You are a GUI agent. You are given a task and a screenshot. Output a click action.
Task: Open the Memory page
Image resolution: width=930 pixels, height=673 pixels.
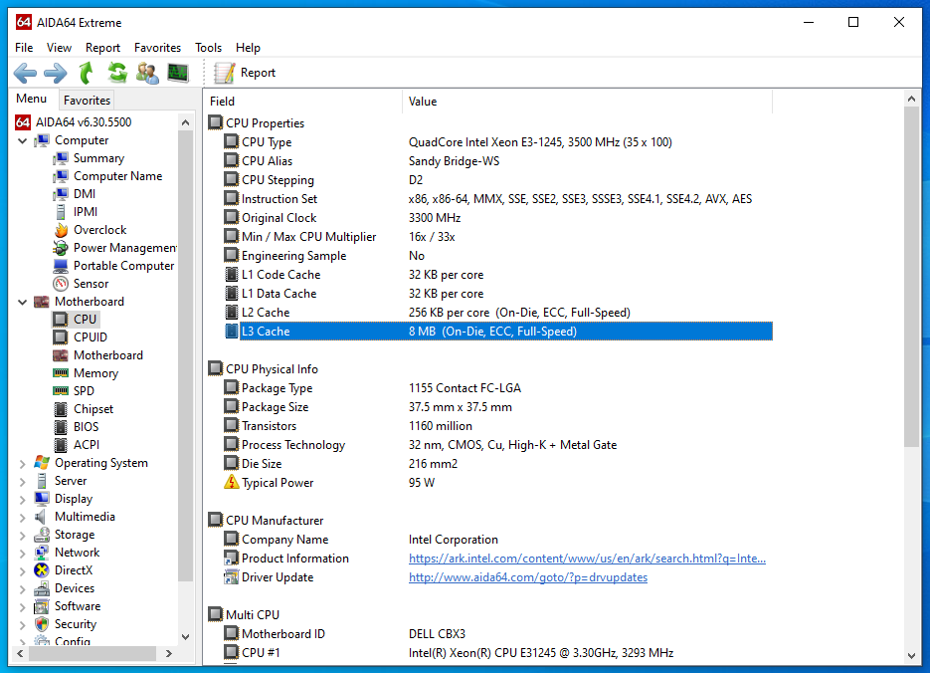pyautogui.click(x=95, y=373)
